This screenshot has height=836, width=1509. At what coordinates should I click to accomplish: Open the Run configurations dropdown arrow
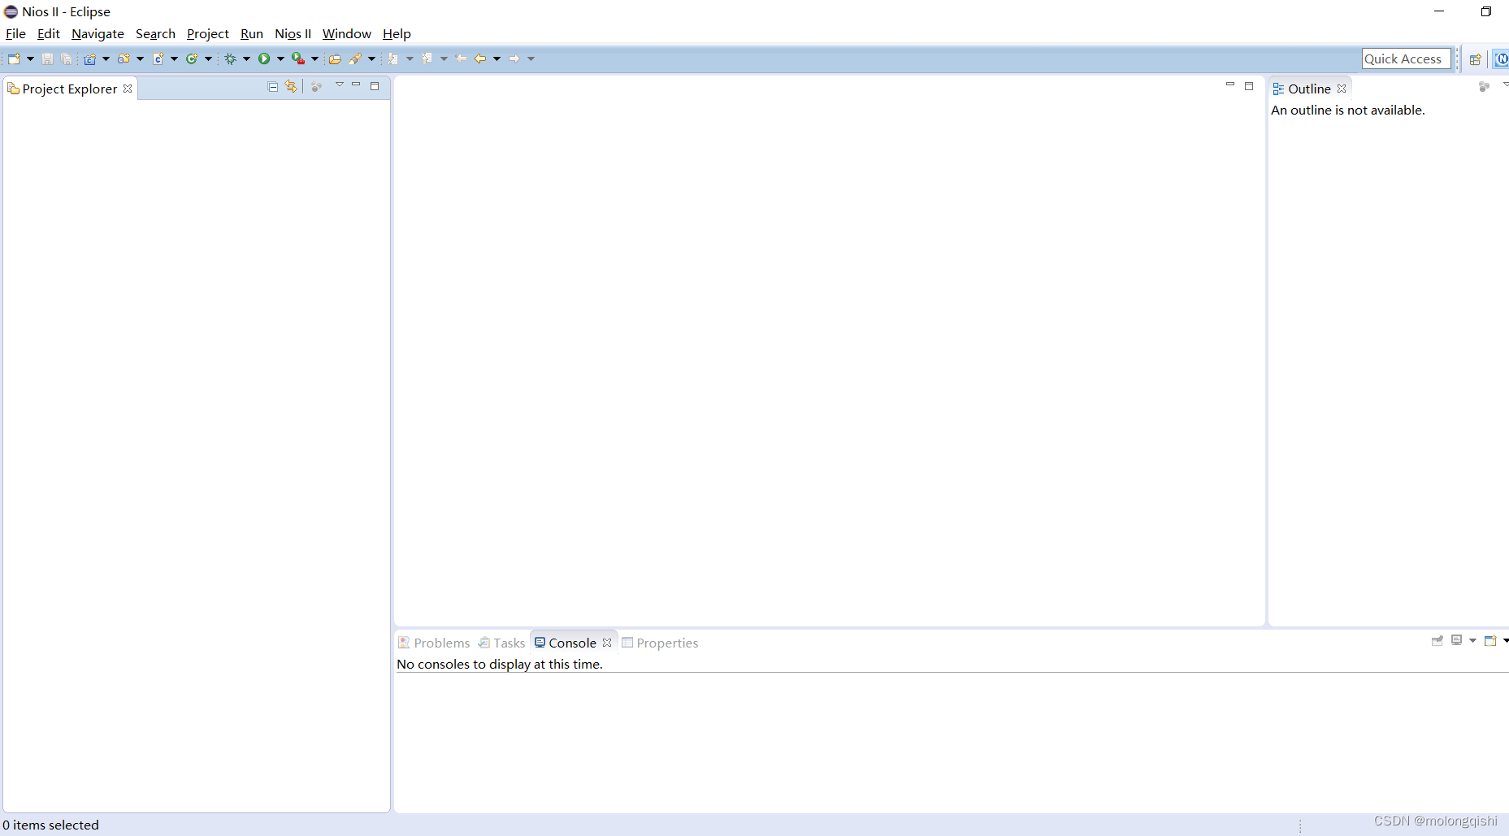click(280, 58)
